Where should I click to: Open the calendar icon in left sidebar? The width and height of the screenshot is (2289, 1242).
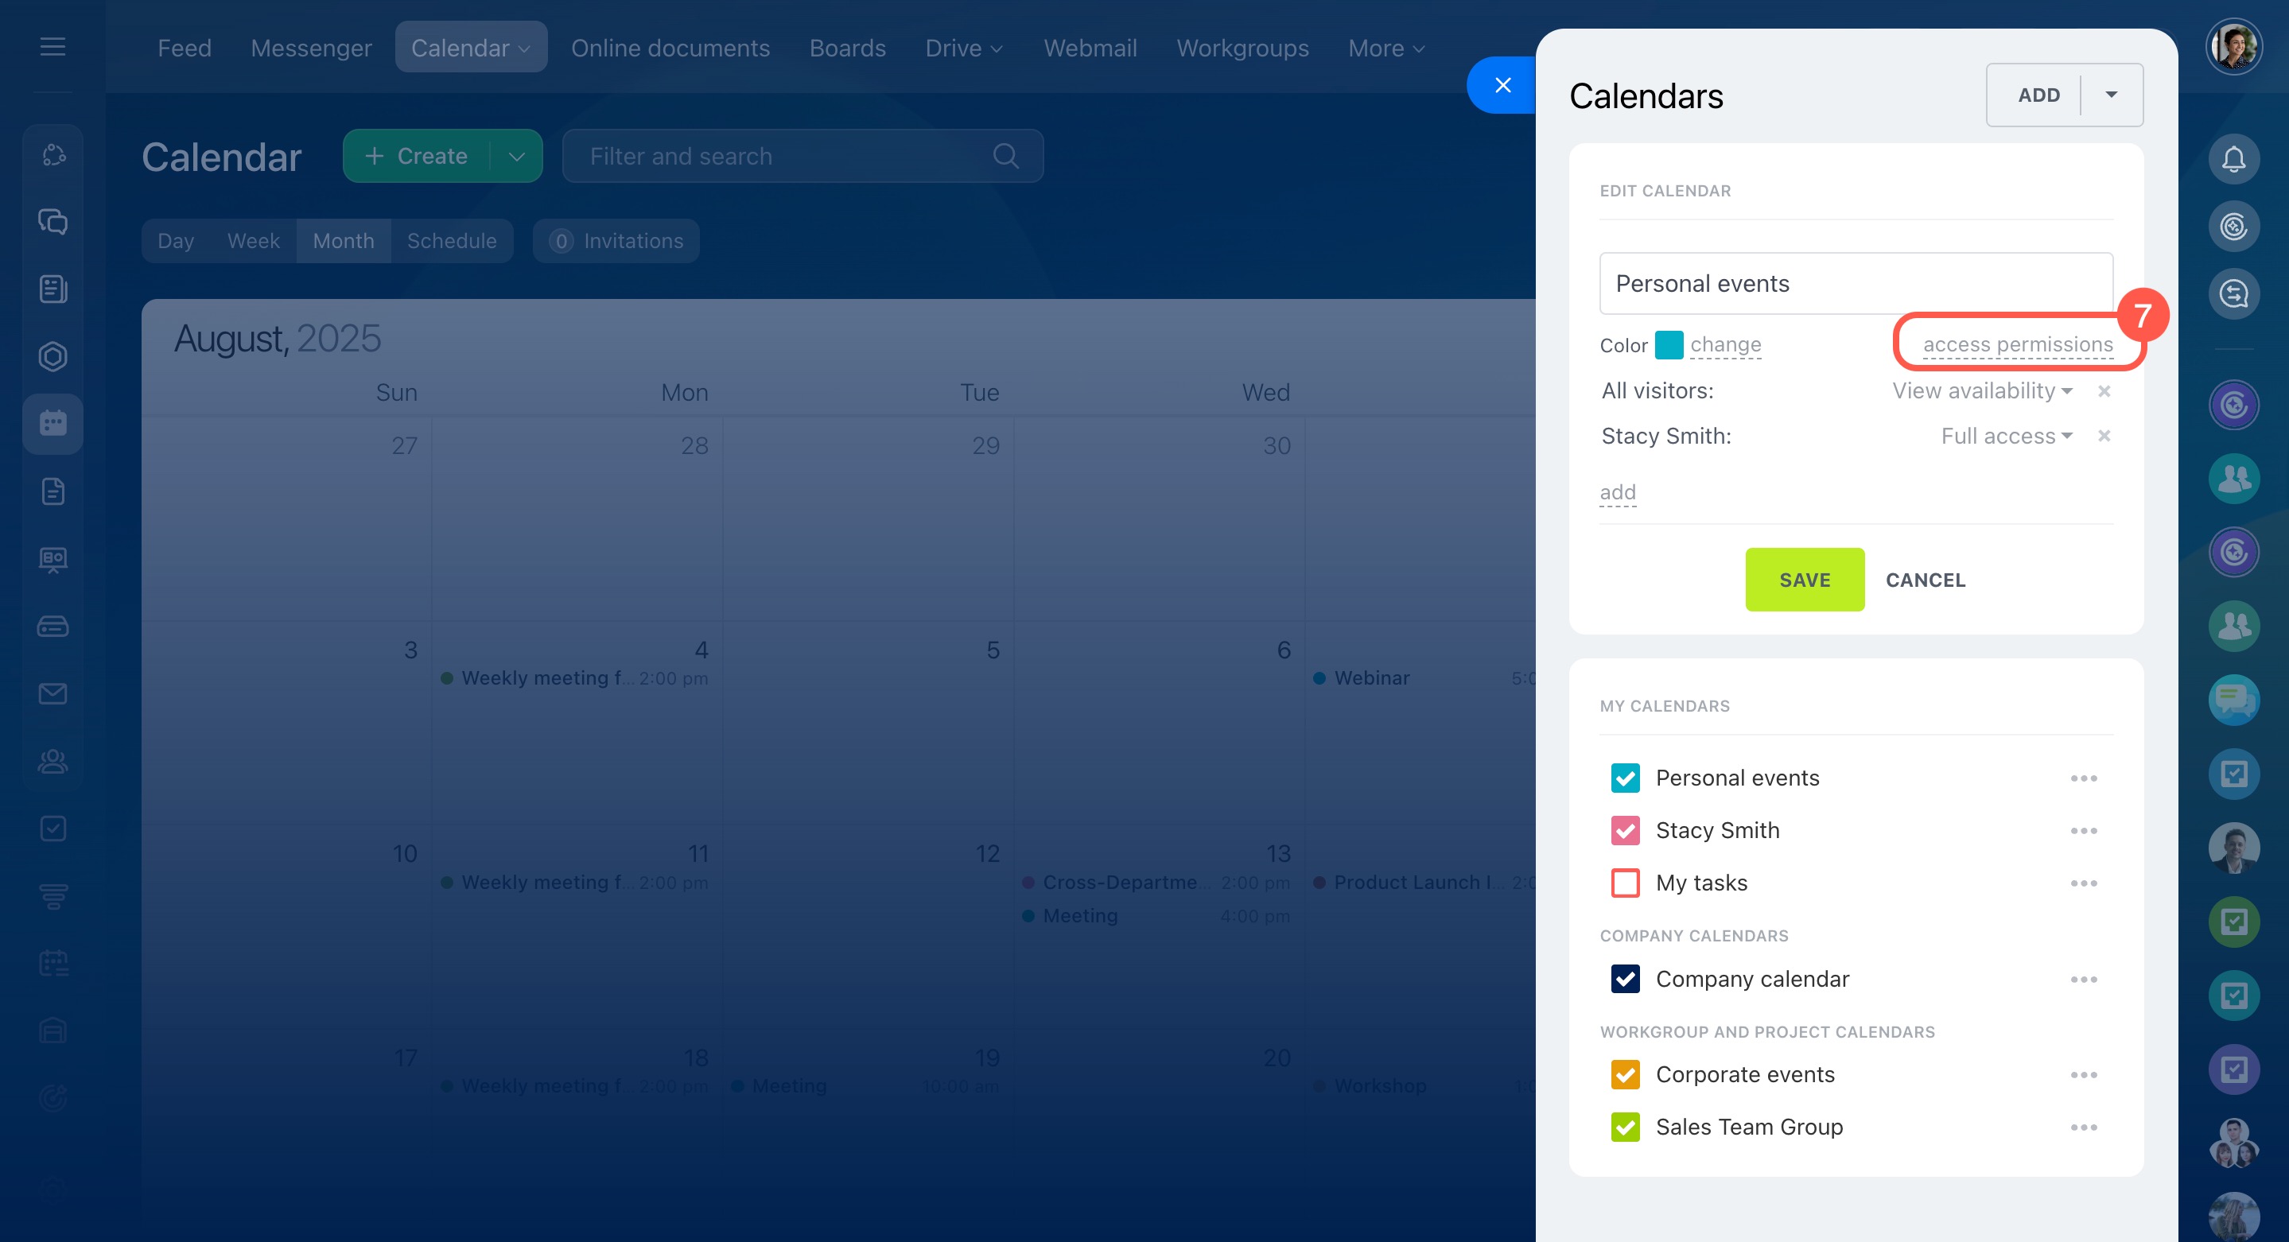tap(52, 423)
